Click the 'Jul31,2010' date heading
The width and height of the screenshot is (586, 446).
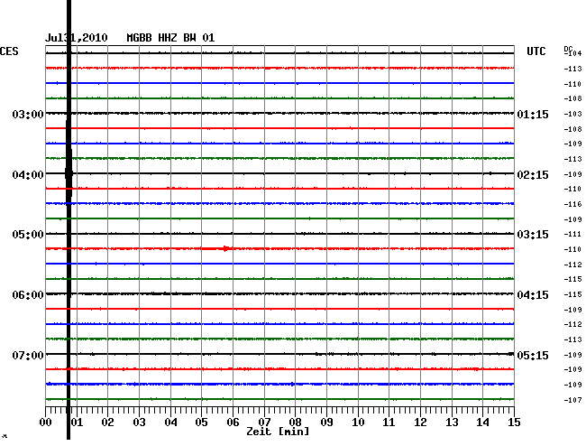(77, 38)
